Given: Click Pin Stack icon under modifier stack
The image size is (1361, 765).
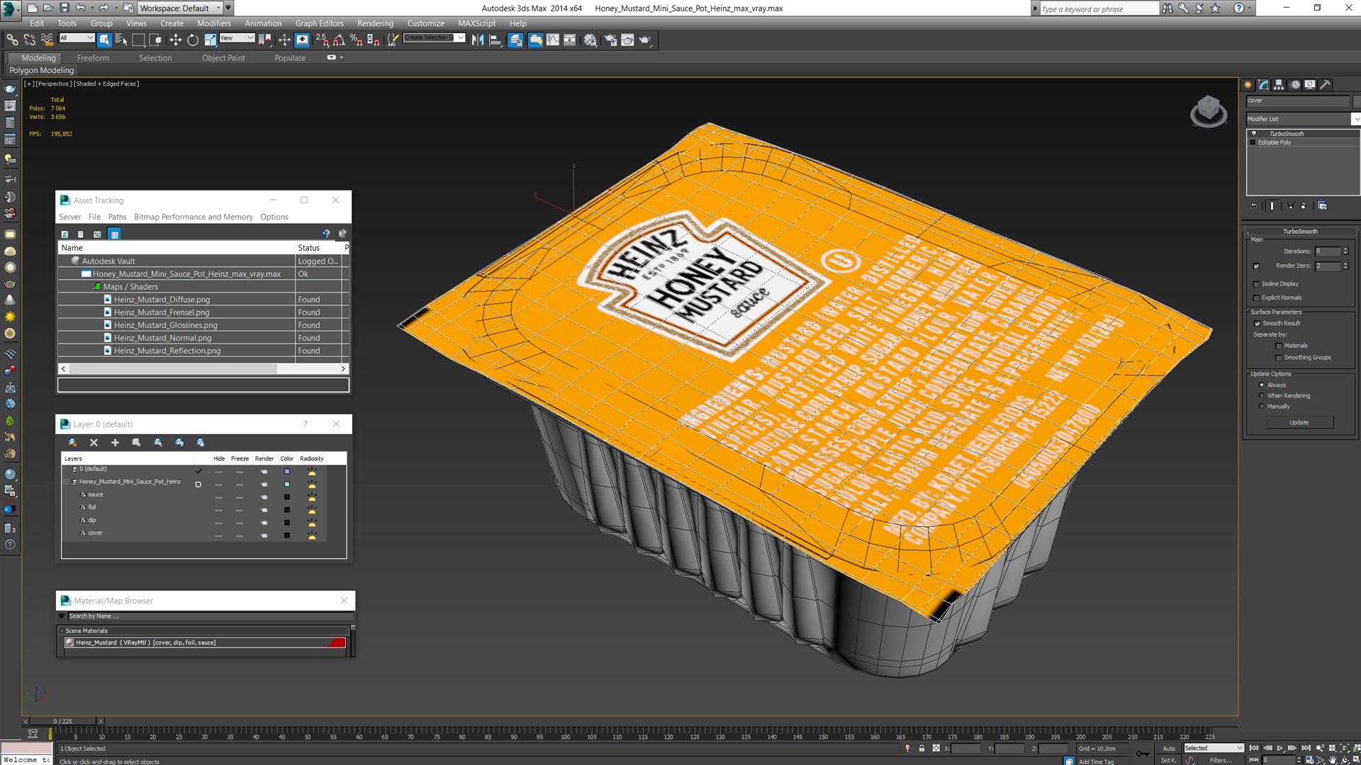Looking at the screenshot, I should tap(1254, 205).
